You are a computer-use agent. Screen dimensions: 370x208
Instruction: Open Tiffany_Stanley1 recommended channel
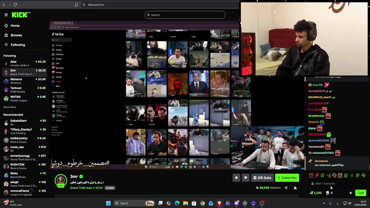click(25, 131)
